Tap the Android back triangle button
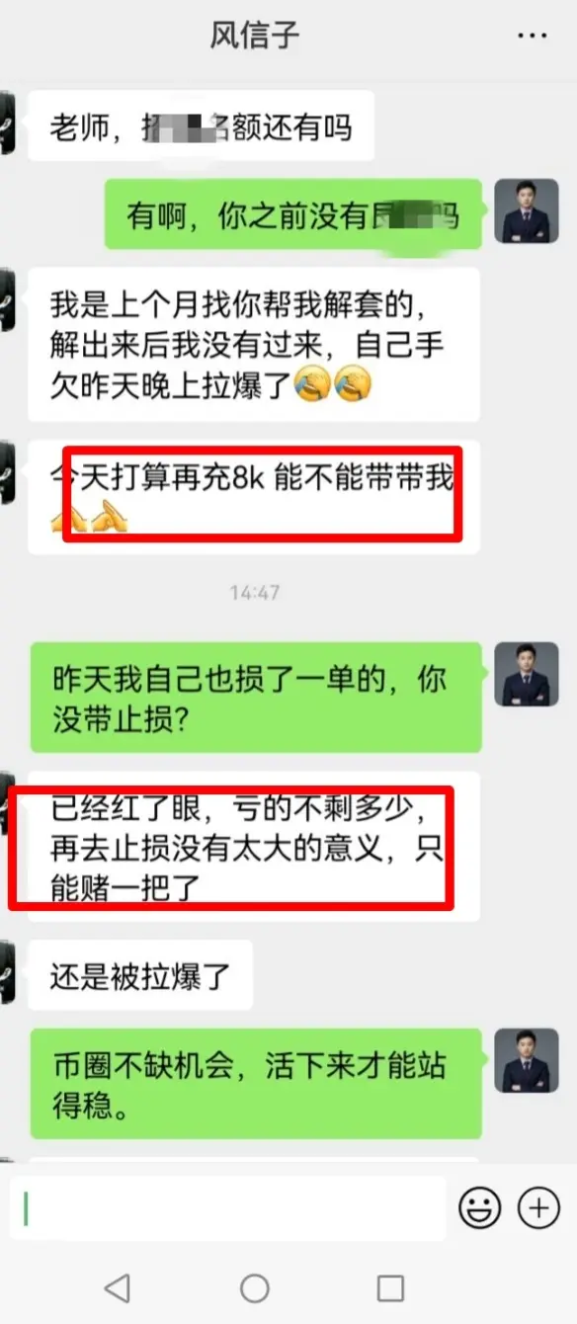The height and width of the screenshot is (1324, 577). pyautogui.click(x=118, y=1287)
